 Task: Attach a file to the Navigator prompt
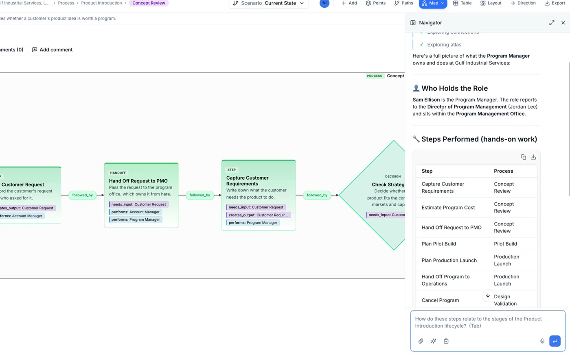click(x=421, y=341)
